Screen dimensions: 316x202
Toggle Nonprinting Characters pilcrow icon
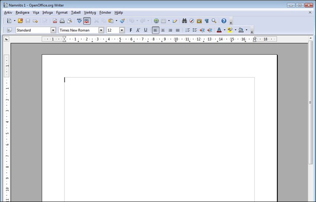click(x=207, y=21)
